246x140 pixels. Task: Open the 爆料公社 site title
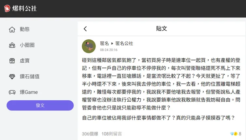click(25, 9)
